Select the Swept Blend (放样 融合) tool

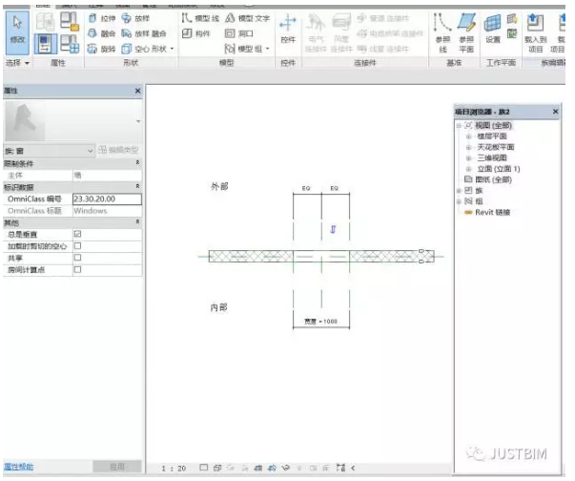tap(144, 33)
